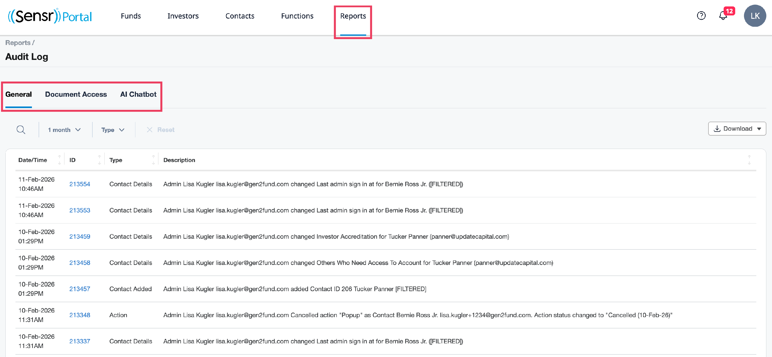Expand the 1 month period dropdown
Screen dimensions: 772x357
pyautogui.click(x=64, y=130)
